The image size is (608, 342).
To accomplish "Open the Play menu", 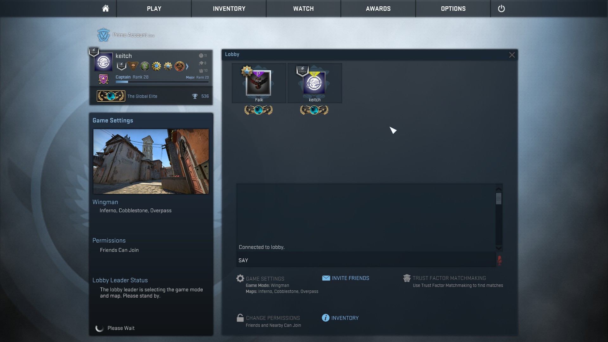I will 154,9.
